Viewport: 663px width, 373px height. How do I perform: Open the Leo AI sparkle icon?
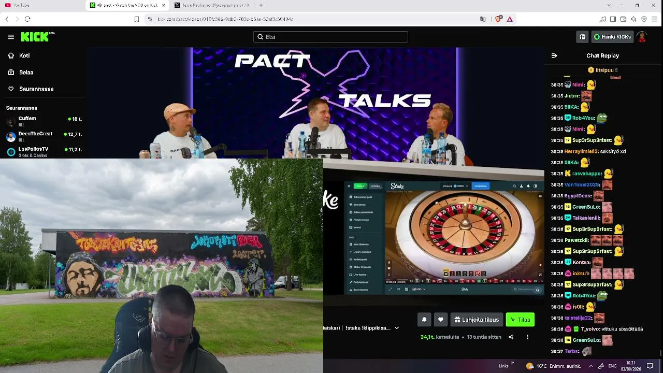633,19
